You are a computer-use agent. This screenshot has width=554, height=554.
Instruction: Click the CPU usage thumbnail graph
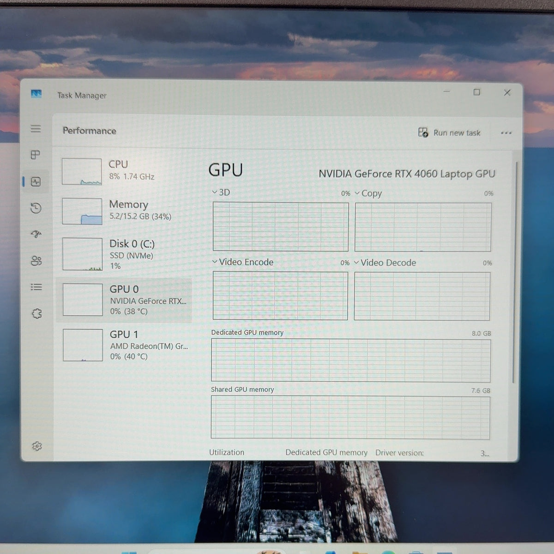click(x=82, y=172)
